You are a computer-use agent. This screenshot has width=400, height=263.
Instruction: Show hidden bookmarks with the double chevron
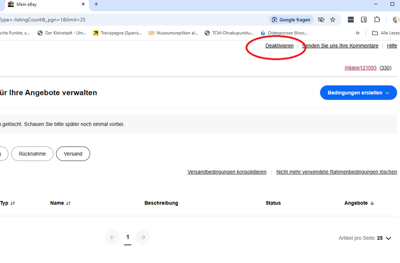pyautogui.click(x=358, y=33)
